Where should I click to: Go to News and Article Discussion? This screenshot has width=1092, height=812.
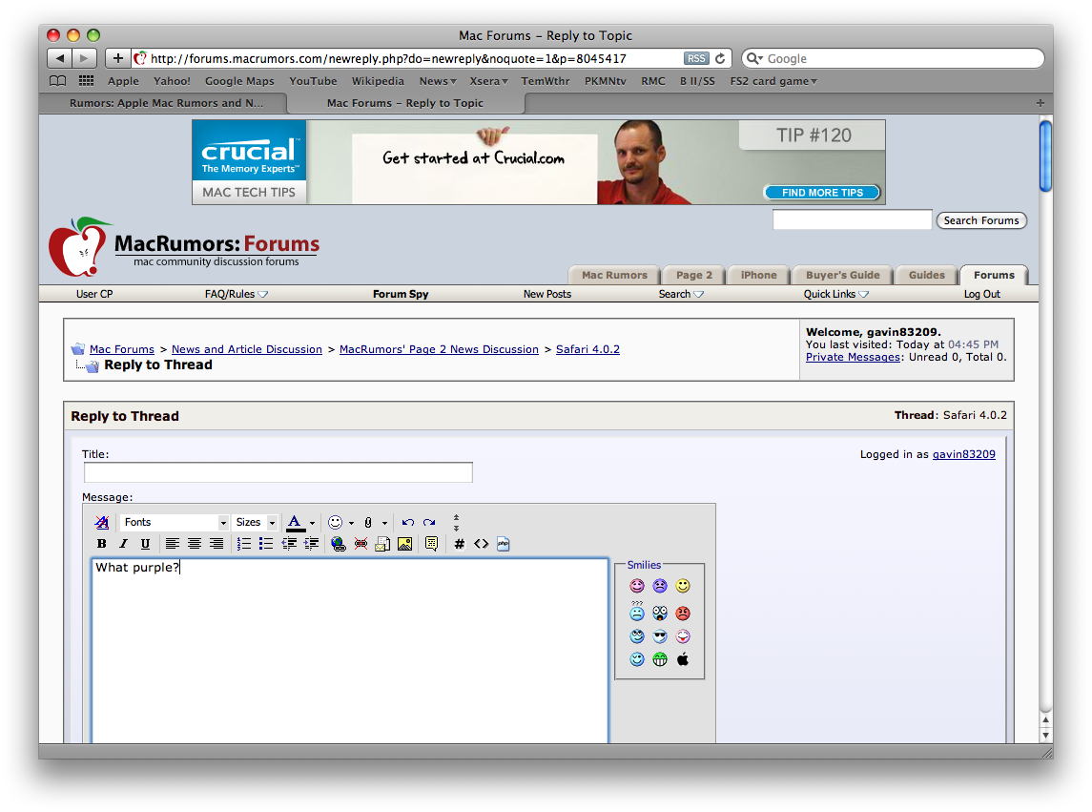click(247, 349)
